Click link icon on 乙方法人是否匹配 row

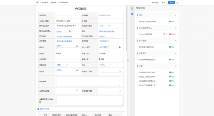[x=167, y=34]
